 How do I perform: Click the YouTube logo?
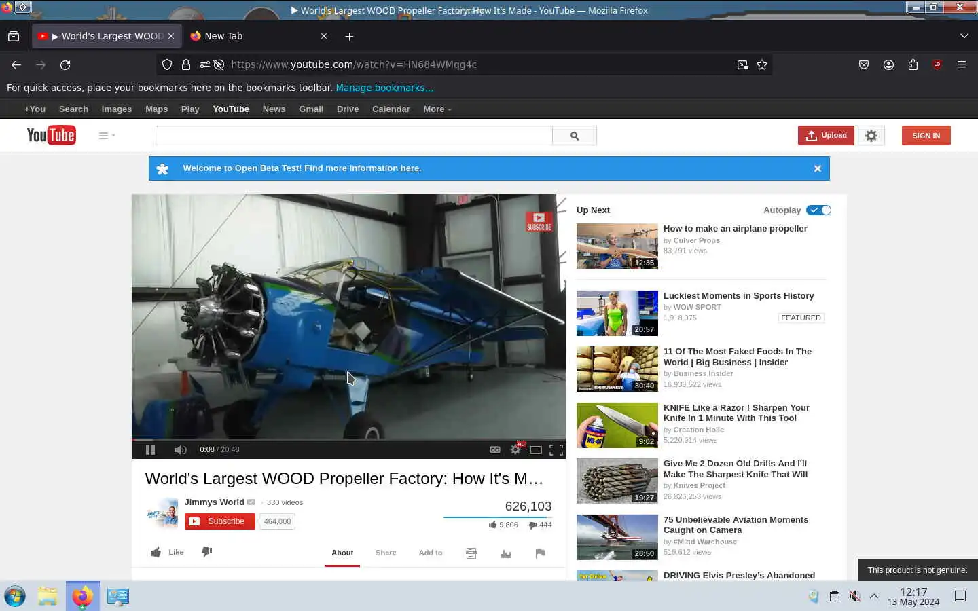51,135
